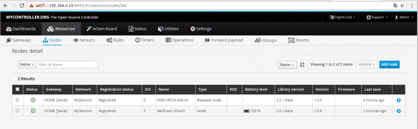This screenshot has width=418, height=129.
Task: Open the translate page icon in address bar
Action: [x=396, y=6]
